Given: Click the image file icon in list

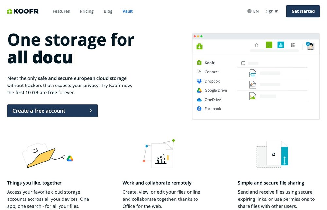Looking at the screenshot, I should 252,96.
